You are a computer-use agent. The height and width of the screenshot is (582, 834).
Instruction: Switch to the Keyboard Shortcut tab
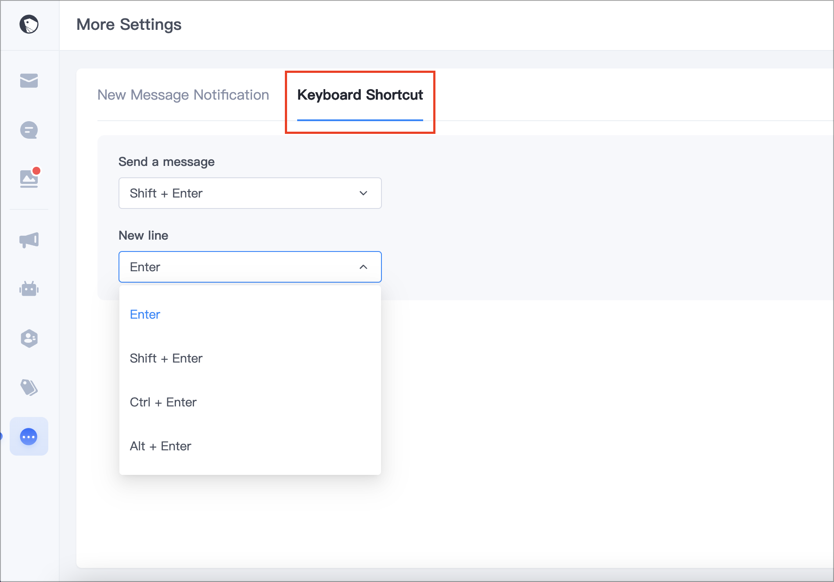coord(360,95)
